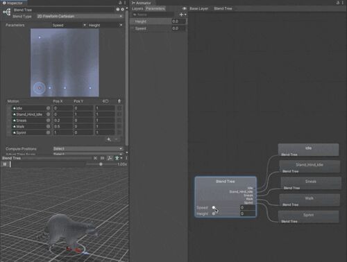Click the Inspector vertical scrollbar

pyautogui.click(x=127, y=78)
